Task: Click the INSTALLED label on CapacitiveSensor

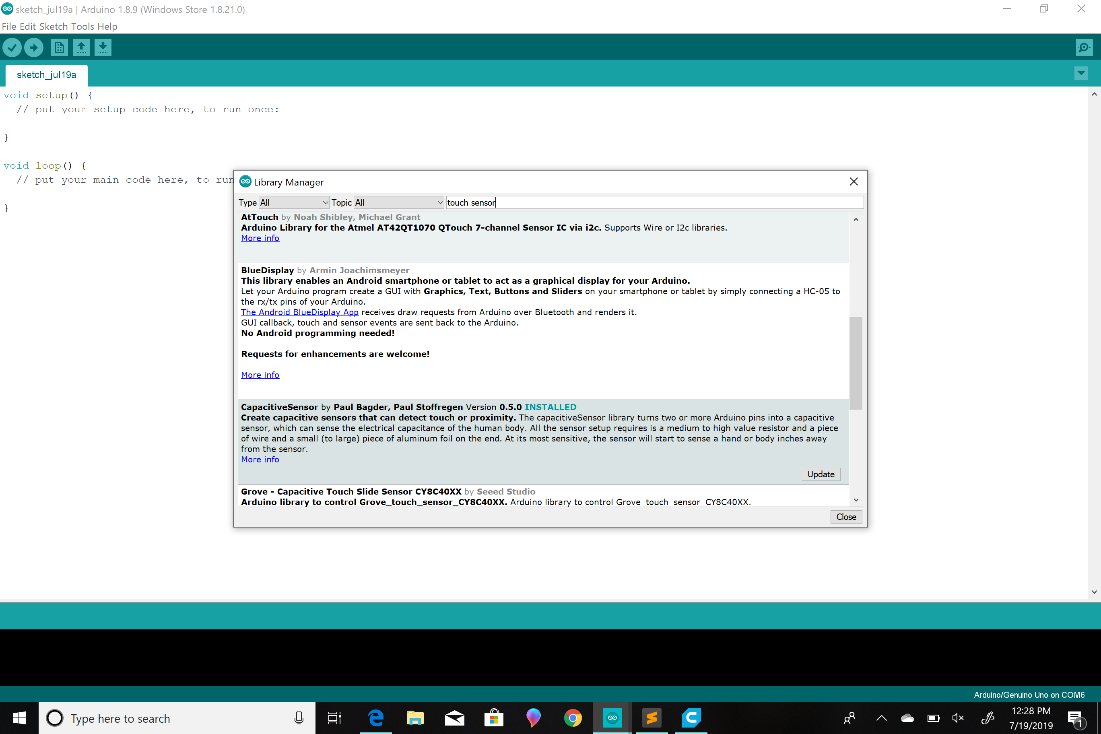Action: click(x=550, y=407)
